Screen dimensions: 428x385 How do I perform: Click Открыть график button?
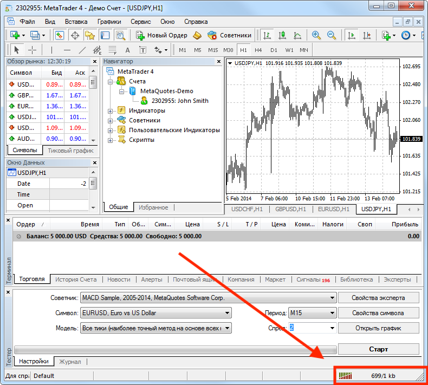[378, 328]
